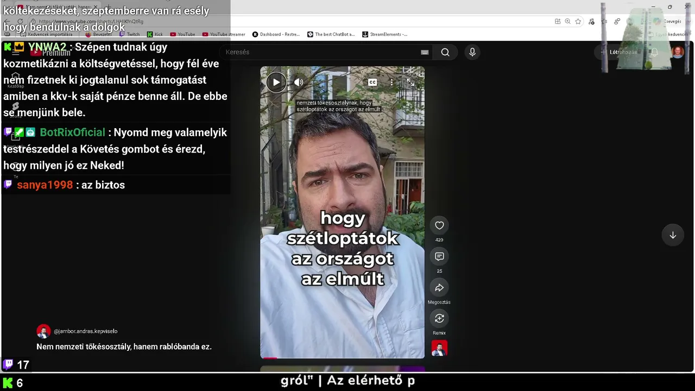
Task: Open the favorites list toolbar icon
Action: (604, 22)
